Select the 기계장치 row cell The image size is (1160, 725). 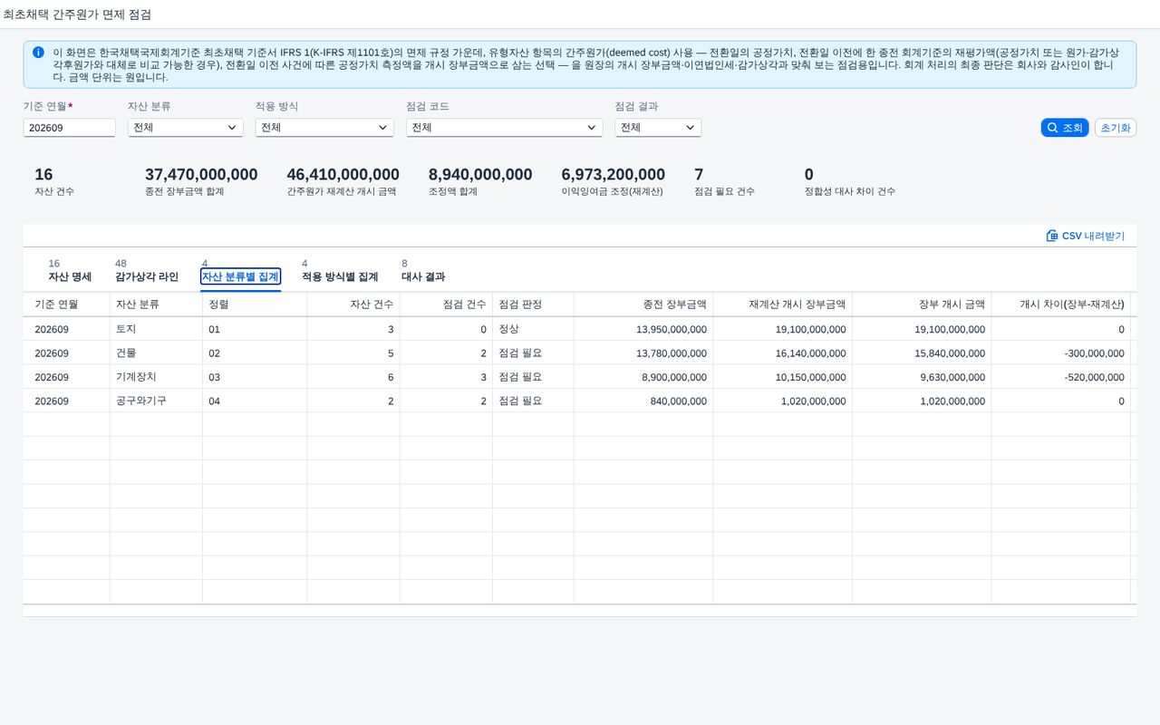156,377
